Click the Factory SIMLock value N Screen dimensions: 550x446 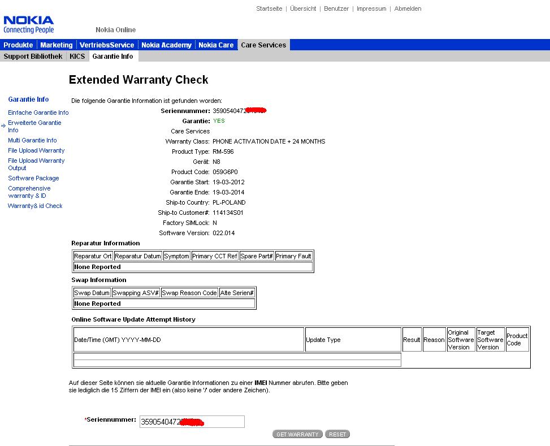pyautogui.click(x=215, y=223)
